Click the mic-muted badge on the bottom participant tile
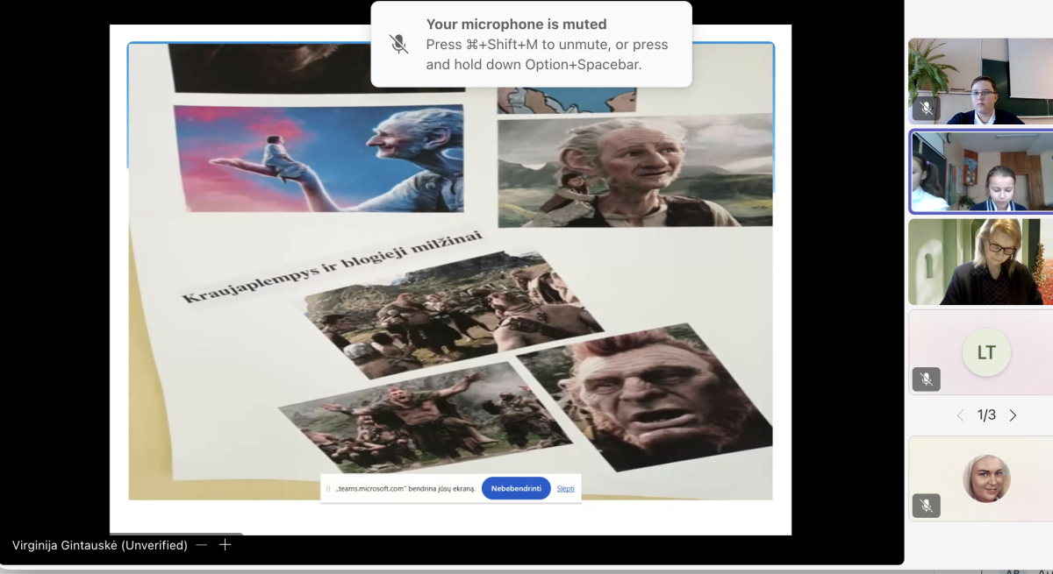 coord(926,506)
